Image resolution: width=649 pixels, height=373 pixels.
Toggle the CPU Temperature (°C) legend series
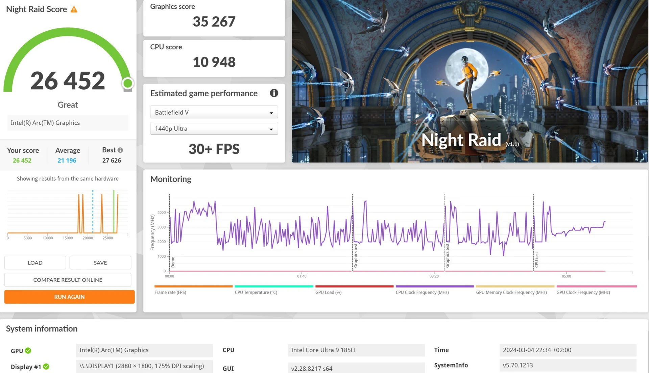(x=256, y=292)
